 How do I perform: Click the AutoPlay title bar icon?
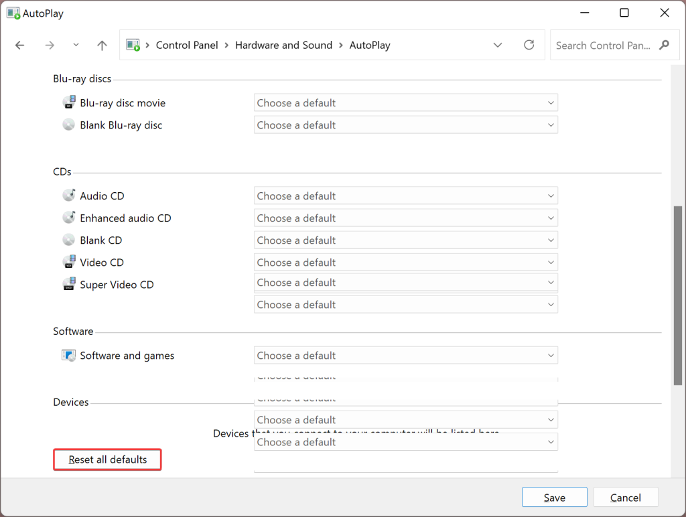pyautogui.click(x=13, y=13)
